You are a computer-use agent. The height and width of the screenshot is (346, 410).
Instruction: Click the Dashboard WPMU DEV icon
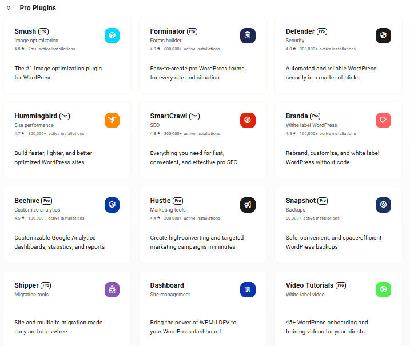[248, 289]
